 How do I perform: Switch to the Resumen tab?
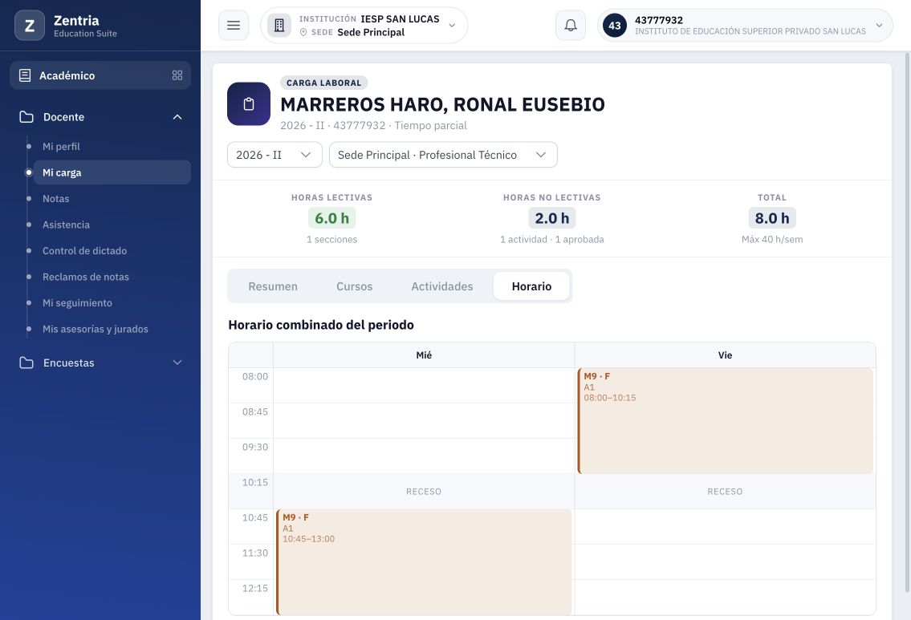tap(273, 286)
